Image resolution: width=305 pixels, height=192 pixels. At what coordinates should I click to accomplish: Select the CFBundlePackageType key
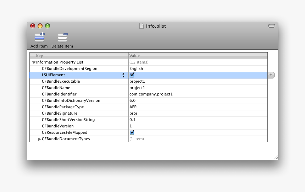(63, 107)
